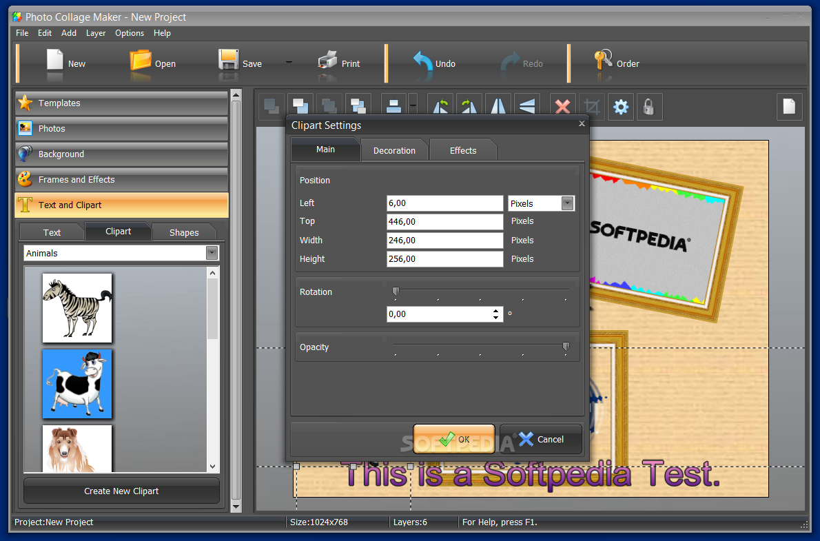Image resolution: width=820 pixels, height=541 pixels.
Task: Click the crop tool icon
Action: coord(592,107)
